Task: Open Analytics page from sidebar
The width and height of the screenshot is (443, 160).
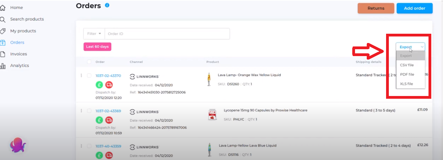Action: click(x=20, y=66)
